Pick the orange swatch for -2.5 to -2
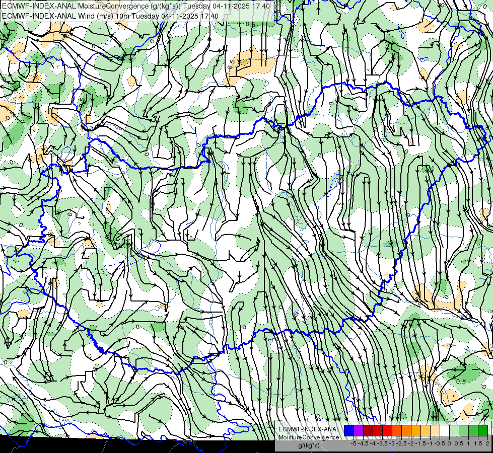Image resolution: width=493 pixels, height=453 pixels. [406, 430]
